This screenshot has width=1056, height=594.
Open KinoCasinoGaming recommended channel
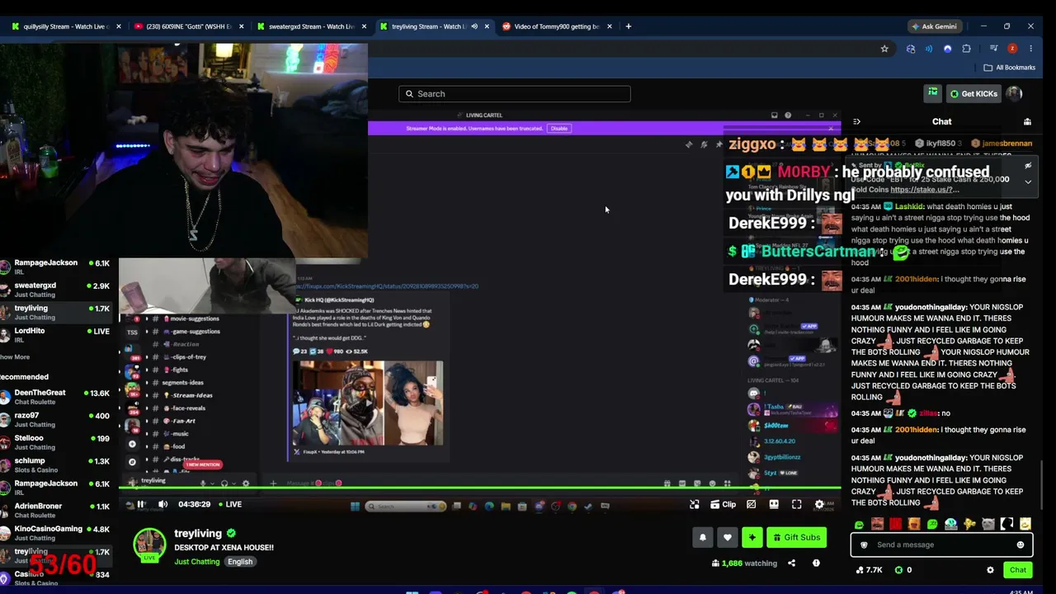coord(55,532)
